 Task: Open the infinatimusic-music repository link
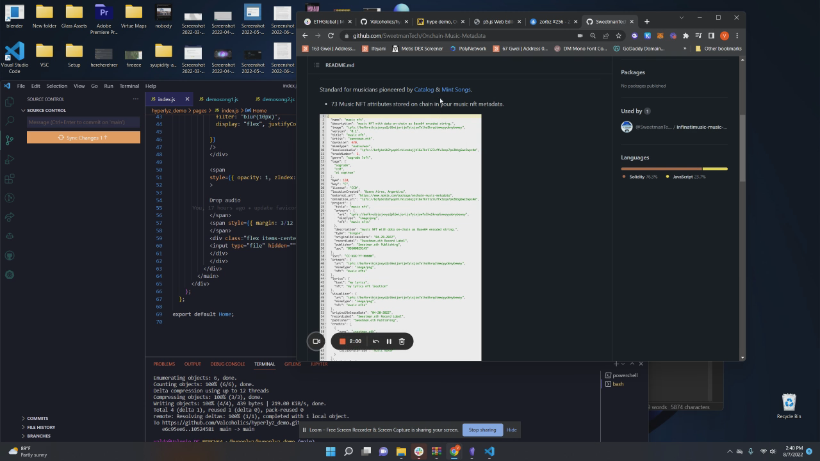(701, 127)
